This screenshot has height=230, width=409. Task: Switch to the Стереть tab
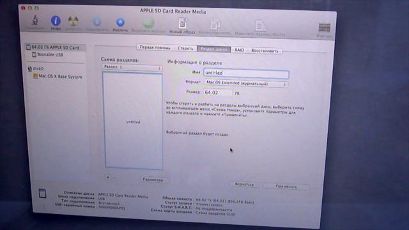(185, 49)
